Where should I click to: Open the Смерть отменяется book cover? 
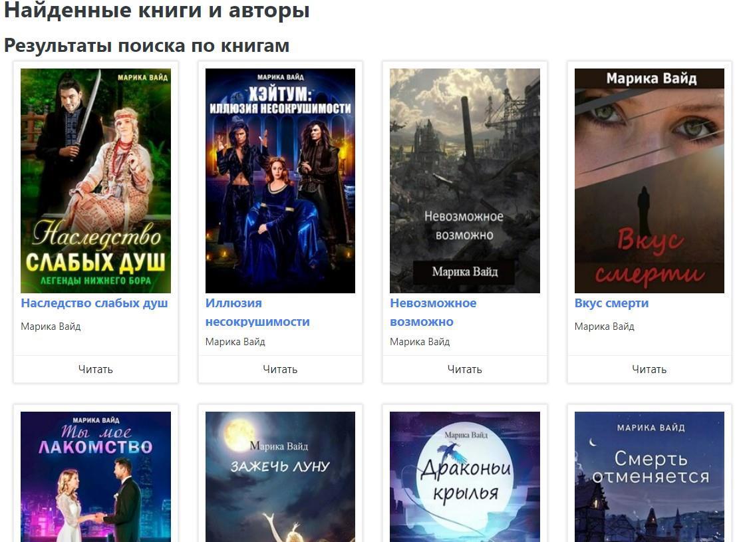click(649, 477)
